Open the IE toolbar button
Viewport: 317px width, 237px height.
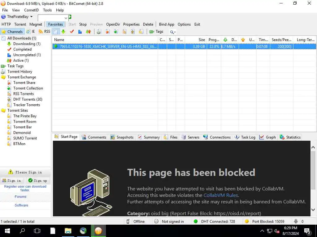pos(31,31)
